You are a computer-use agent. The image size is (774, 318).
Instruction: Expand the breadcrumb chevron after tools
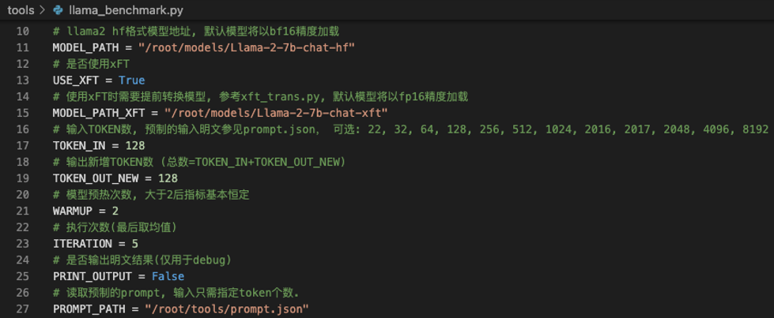pyautogui.click(x=43, y=10)
